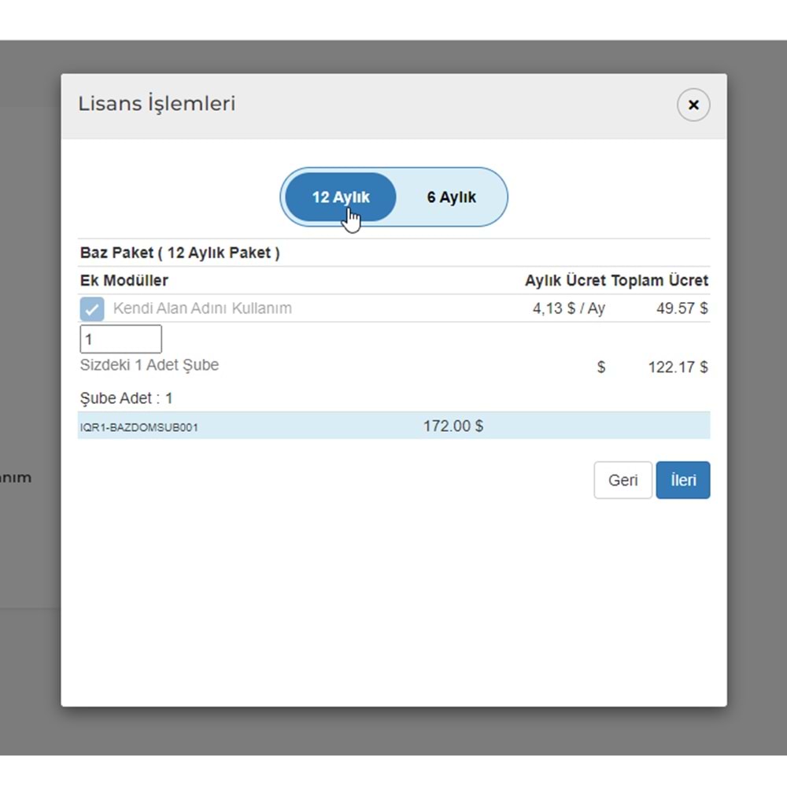Click the Baz Paket (12 Aylık Paket) heading
The height and width of the screenshot is (787, 787).
(x=180, y=253)
